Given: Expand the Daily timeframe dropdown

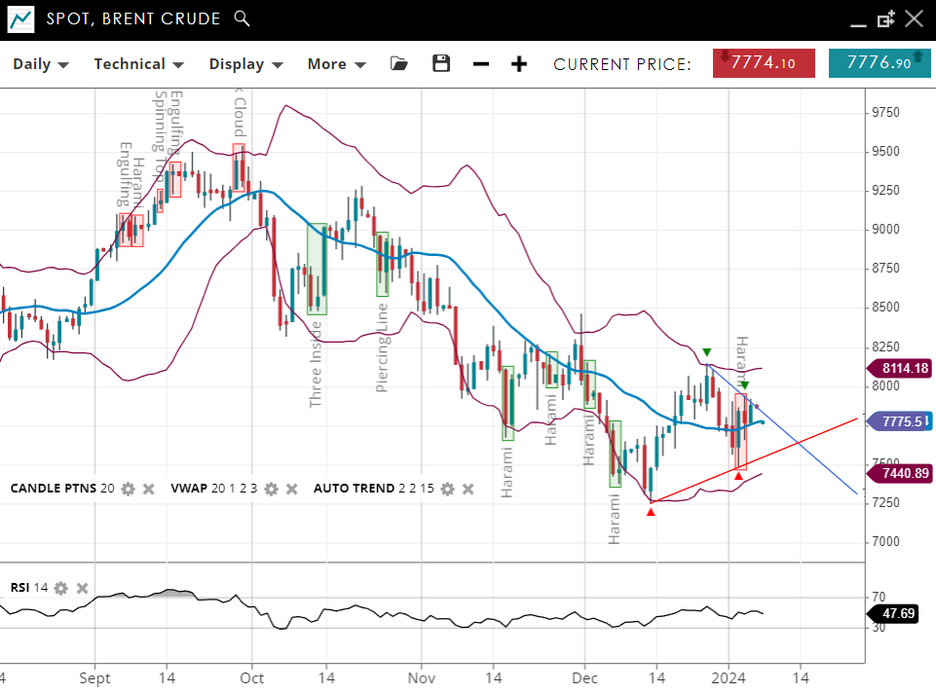Looking at the screenshot, I should 40,64.
